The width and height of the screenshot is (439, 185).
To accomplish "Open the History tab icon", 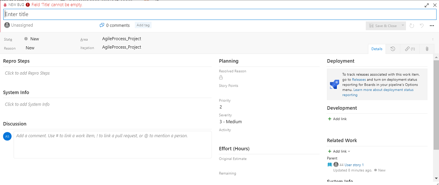I will tap(393, 49).
